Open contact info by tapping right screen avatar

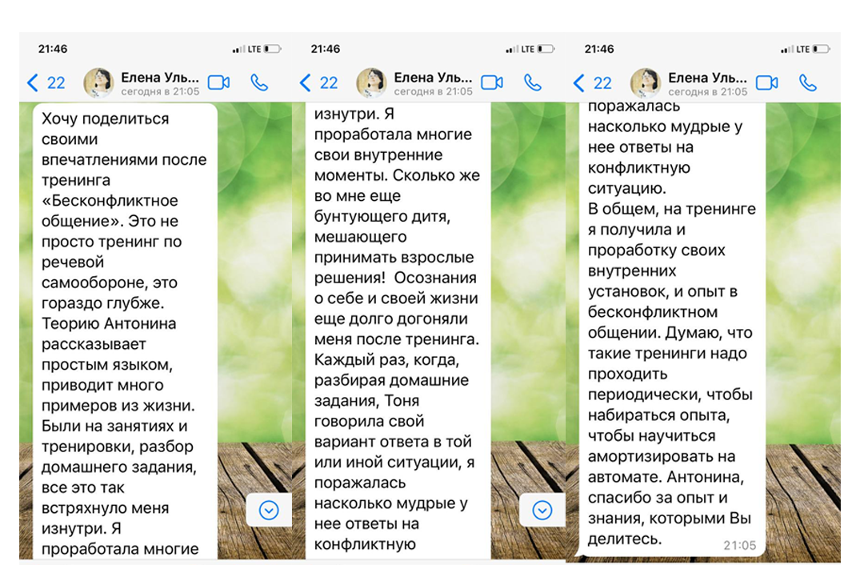pos(646,82)
